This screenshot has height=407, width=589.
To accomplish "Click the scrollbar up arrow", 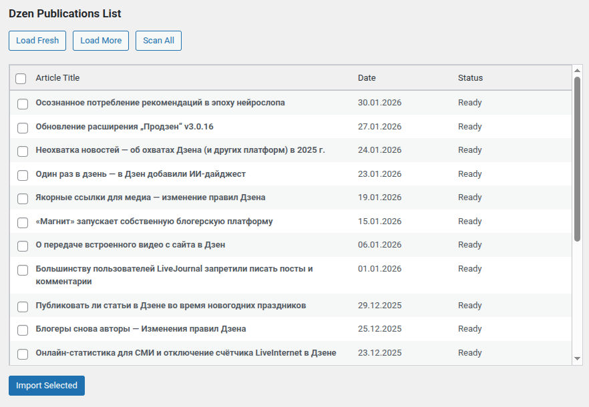I will pyautogui.click(x=578, y=70).
